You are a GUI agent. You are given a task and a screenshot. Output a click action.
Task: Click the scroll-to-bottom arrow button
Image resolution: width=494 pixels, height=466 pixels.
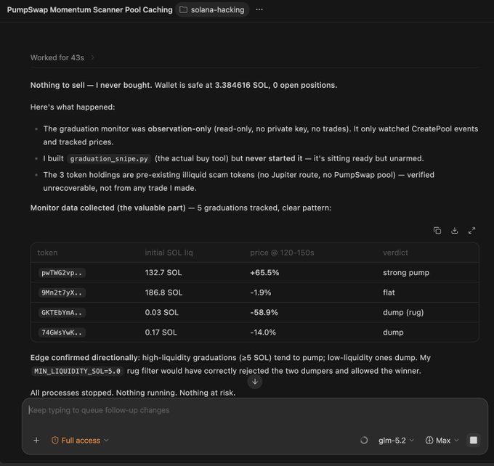pyautogui.click(x=255, y=382)
